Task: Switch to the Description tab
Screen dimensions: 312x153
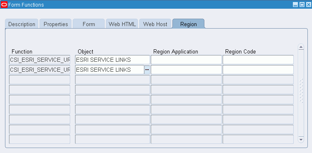Action: tap(22, 24)
